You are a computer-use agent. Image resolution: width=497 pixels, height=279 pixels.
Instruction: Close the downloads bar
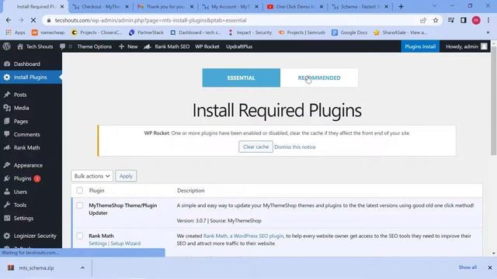tap(490, 267)
